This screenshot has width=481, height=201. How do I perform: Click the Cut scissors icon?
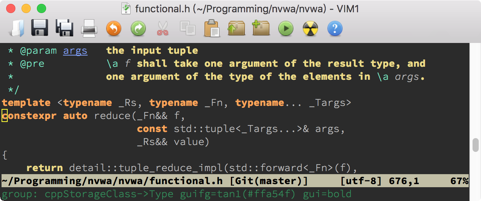163,28
